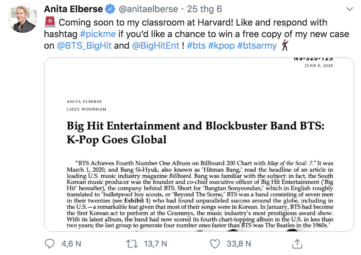The height and width of the screenshot is (255, 361).
Task: Open the attached case study image
Action: (199, 144)
